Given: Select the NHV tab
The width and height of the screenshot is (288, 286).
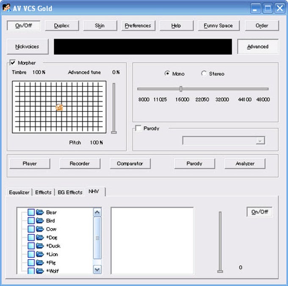Looking at the screenshot, I should [x=95, y=192].
